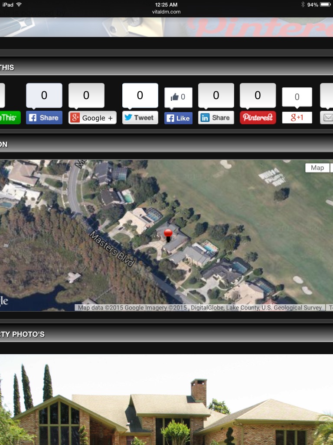Open the brick house property photo
The width and height of the screenshot is (333, 445).
(166, 400)
